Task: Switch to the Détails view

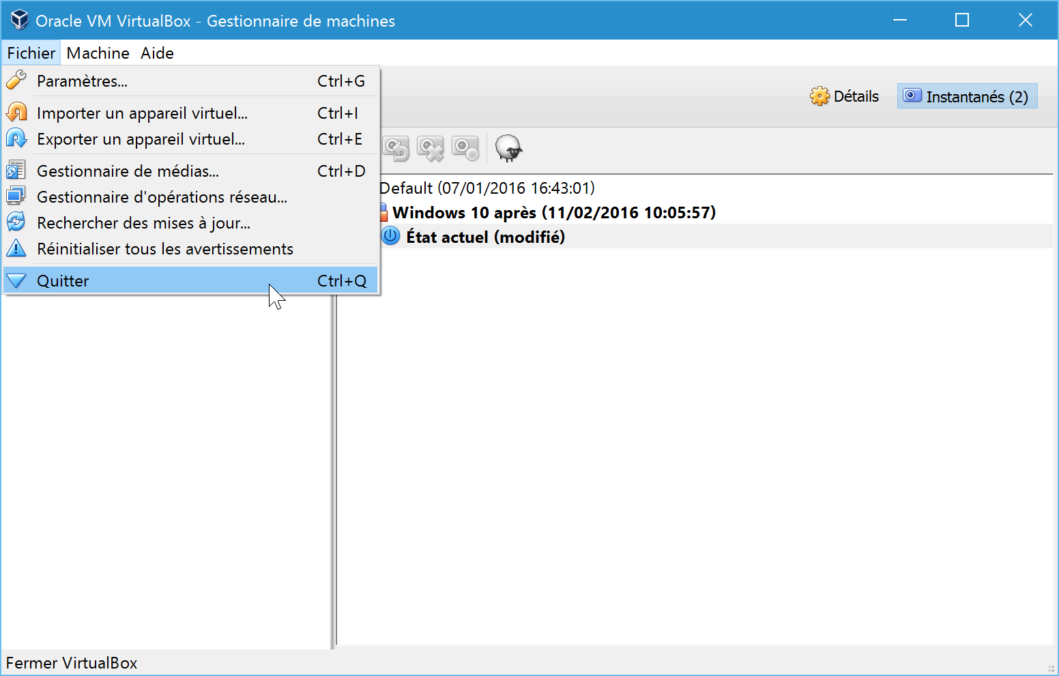Action: tap(845, 96)
